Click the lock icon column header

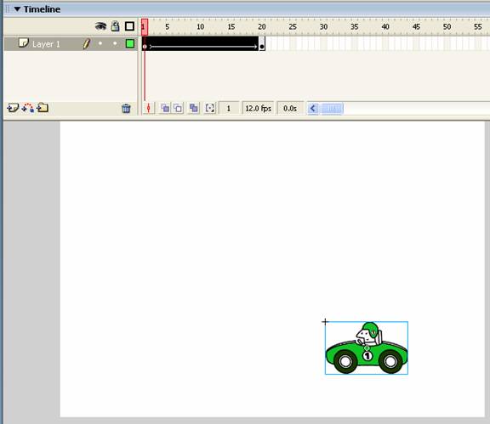pyautogui.click(x=116, y=26)
